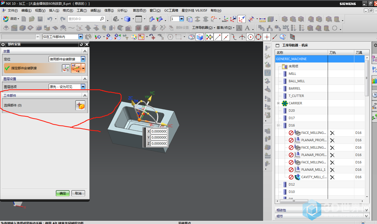This screenshot has height=224, width=377.
Task: Click the Open folder icon
Action: tap(32, 19)
